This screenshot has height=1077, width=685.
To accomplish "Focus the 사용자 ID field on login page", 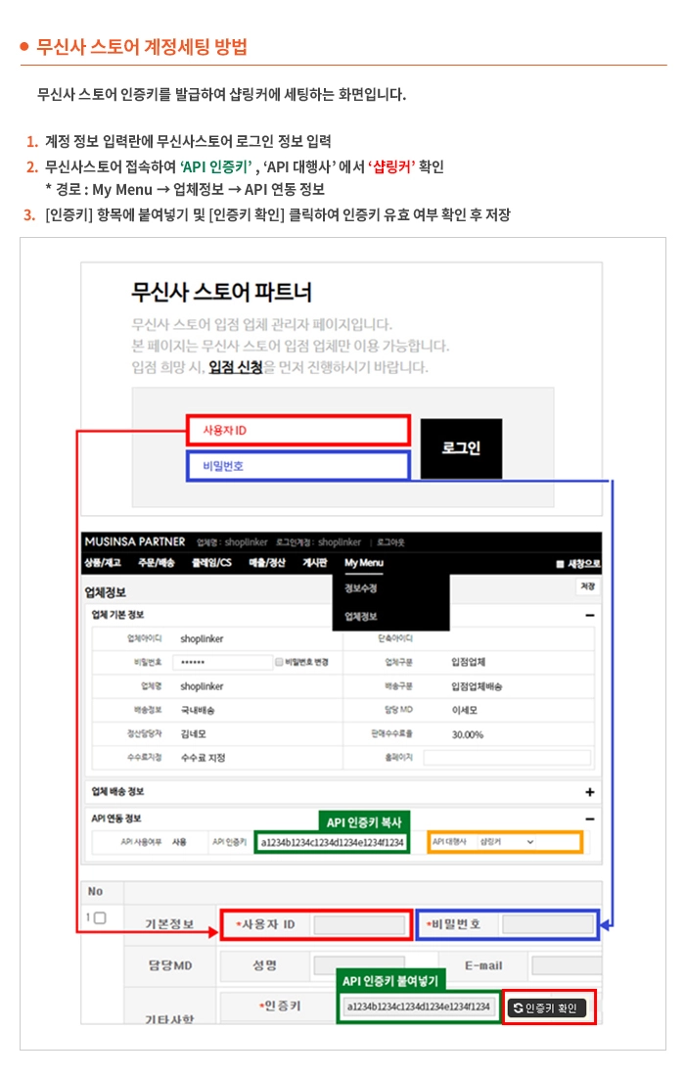I will 298,431.
